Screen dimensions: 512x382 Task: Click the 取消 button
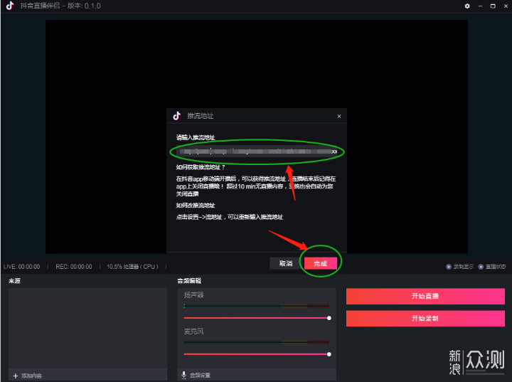(286, 263)
